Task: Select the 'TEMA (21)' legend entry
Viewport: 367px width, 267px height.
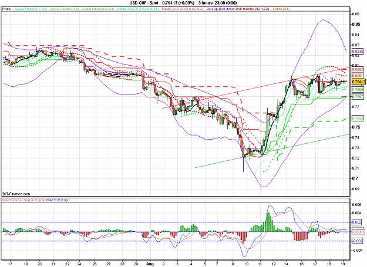Action: click(281, 9)
